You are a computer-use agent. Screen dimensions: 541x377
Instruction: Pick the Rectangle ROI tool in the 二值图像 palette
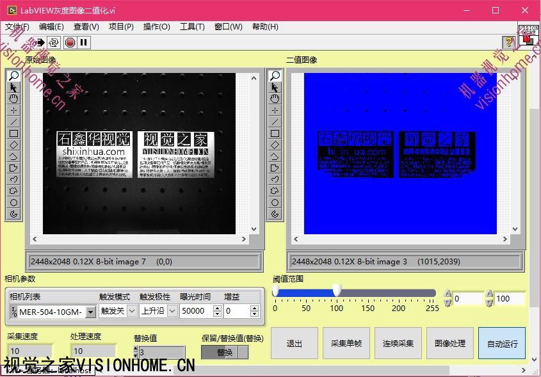275,133
